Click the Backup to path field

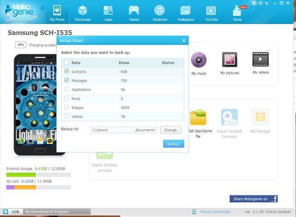(124, 130)
